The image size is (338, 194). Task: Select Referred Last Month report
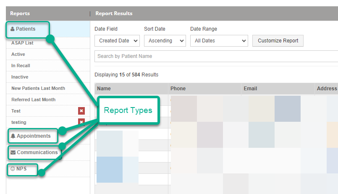click(x=33, y=100)
